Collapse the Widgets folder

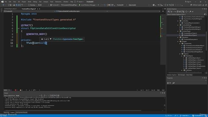coord(178,42)
